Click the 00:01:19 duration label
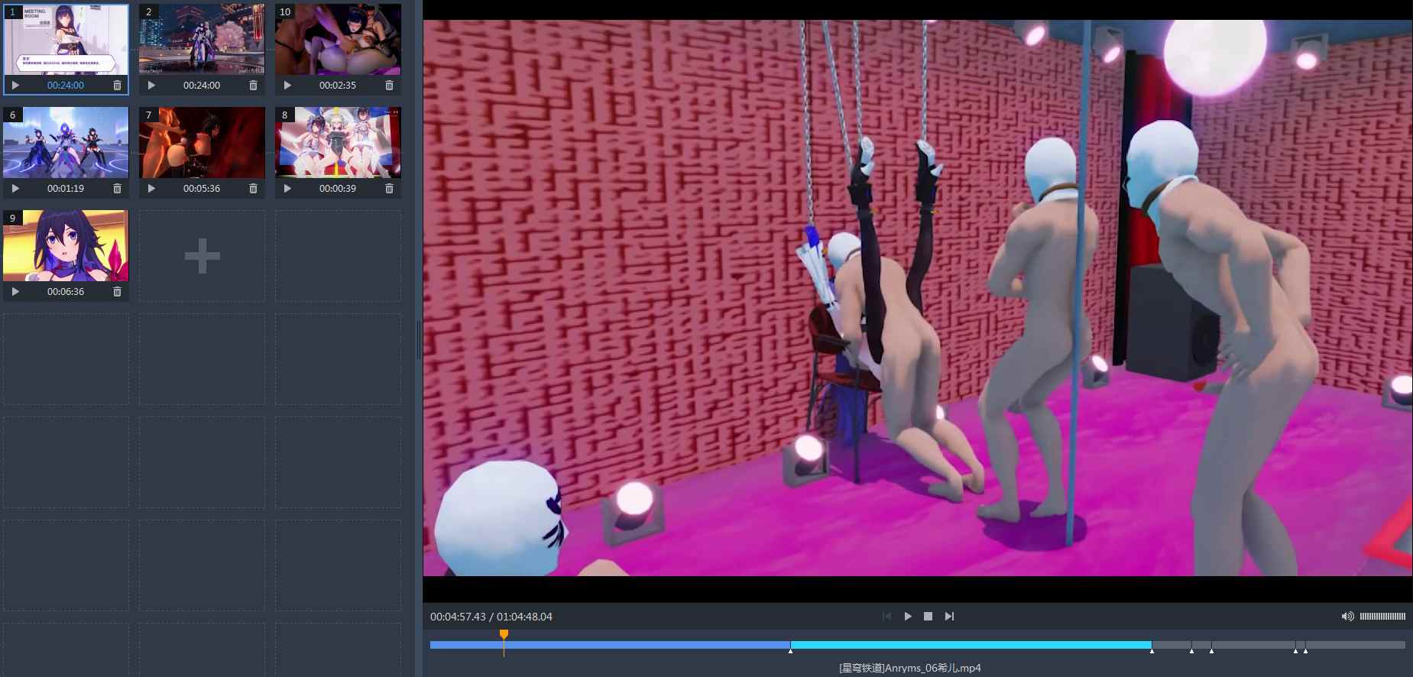Viewport: 1413px width, 677px height. 66,189
